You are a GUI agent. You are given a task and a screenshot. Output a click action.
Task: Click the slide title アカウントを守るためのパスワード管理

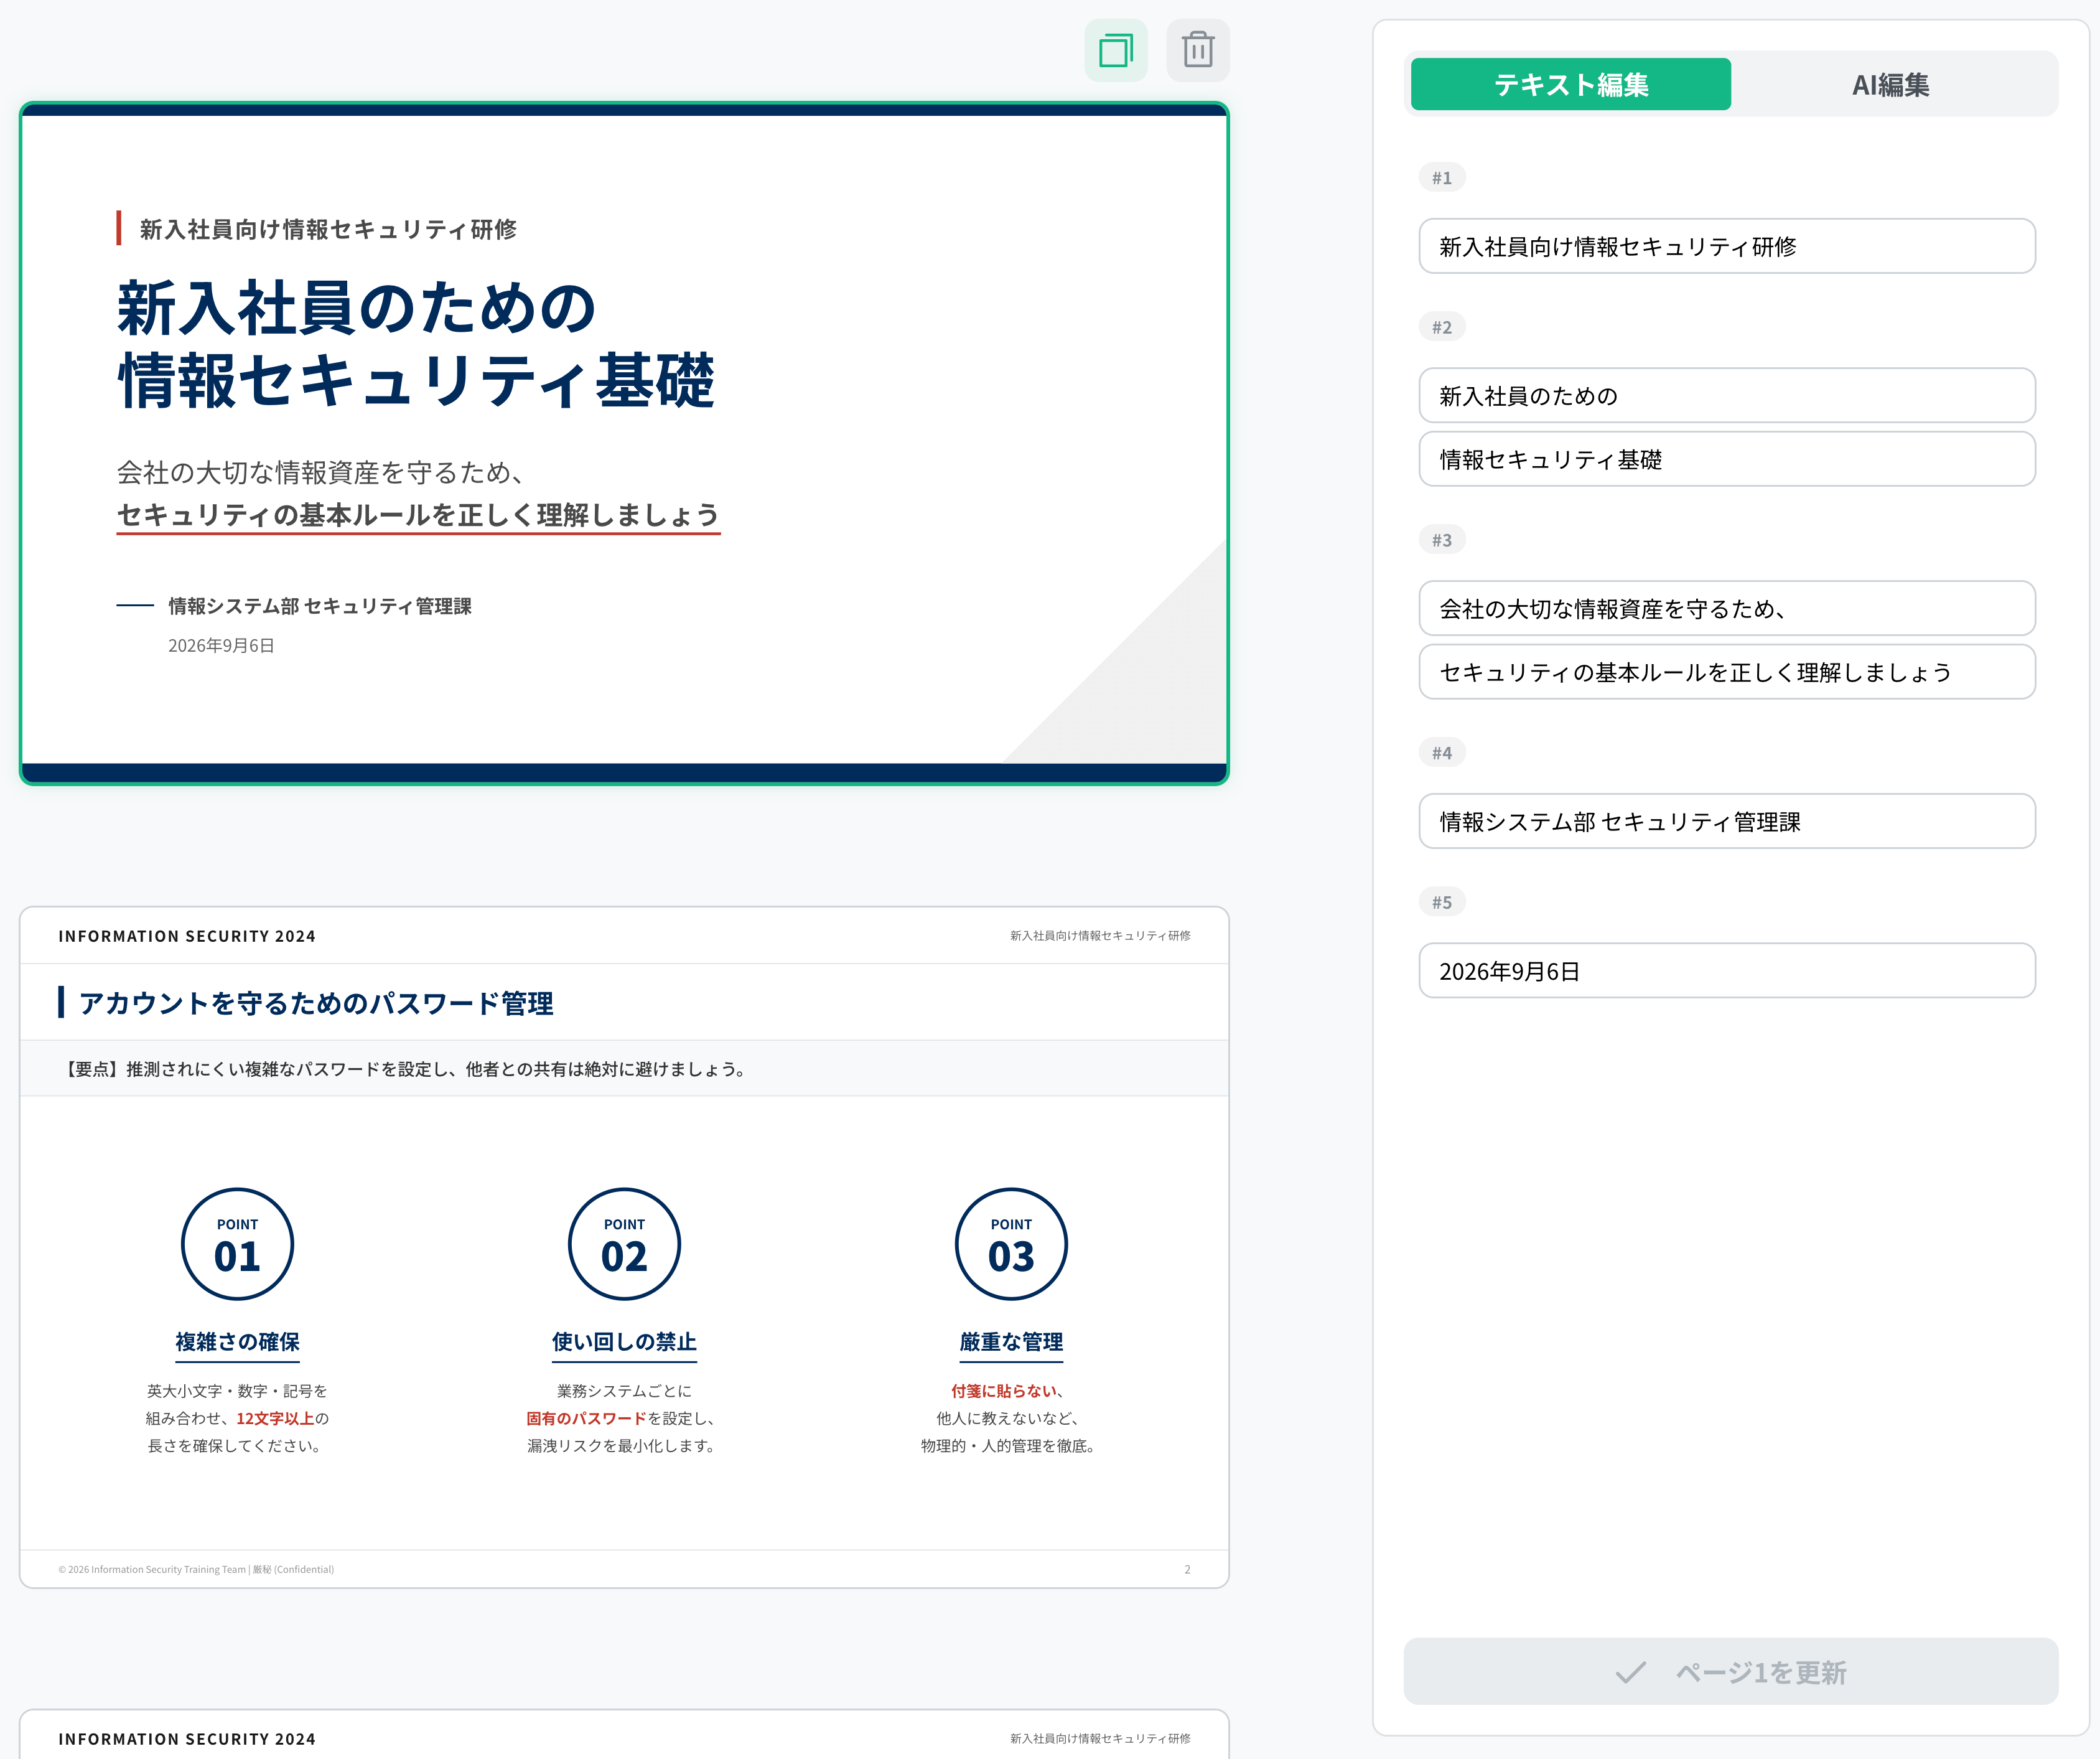pos(316,1003)
